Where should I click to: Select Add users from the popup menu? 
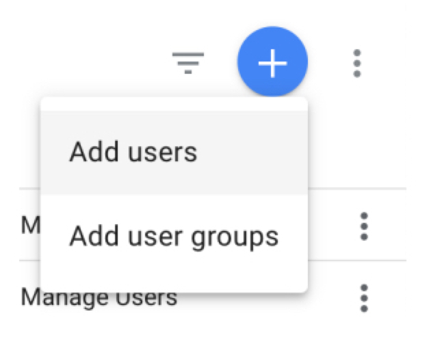click(x=133, y=152)
